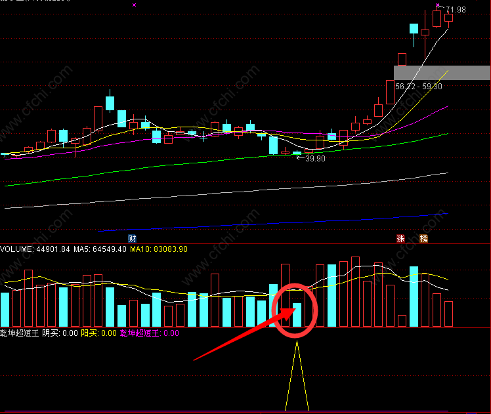491x414 pixels.
Task: Click the 71.98 high price label
Action: tap(456, 10)
